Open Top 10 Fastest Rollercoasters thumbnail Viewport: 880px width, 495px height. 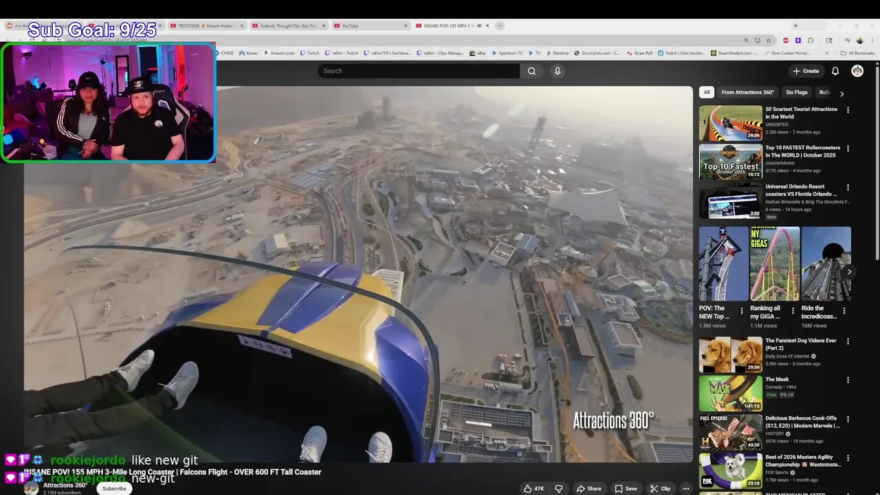coord(730,161)
